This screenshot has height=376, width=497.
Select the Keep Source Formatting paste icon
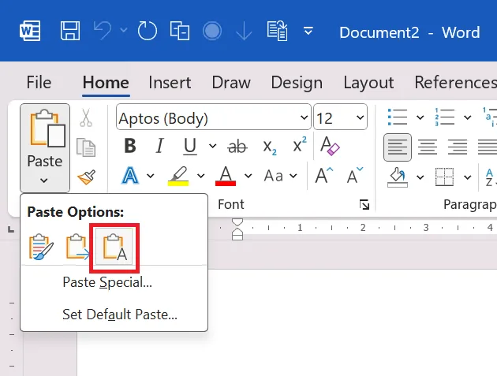click(x=40, y=246)
